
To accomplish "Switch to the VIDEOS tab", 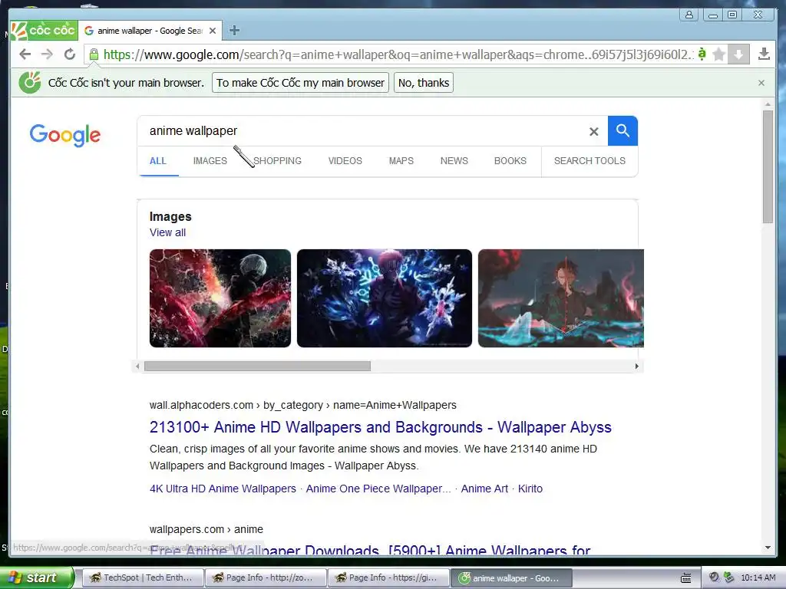I will click(x=345, y=161).
